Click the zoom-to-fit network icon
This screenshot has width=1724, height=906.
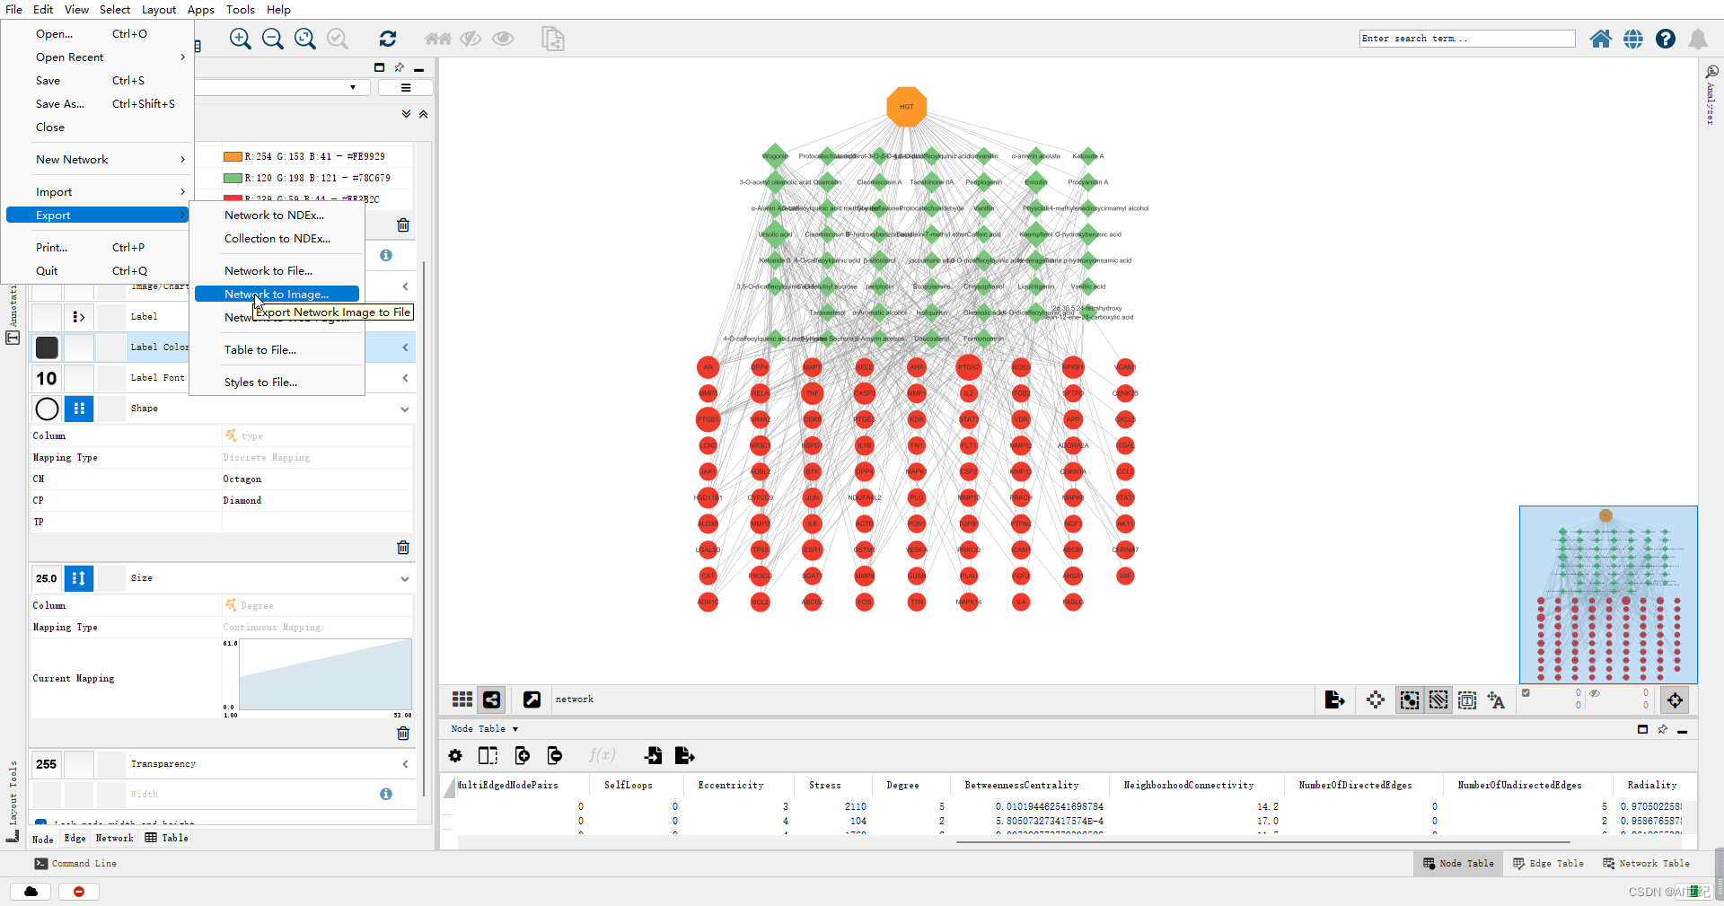[x=305, y=39]
